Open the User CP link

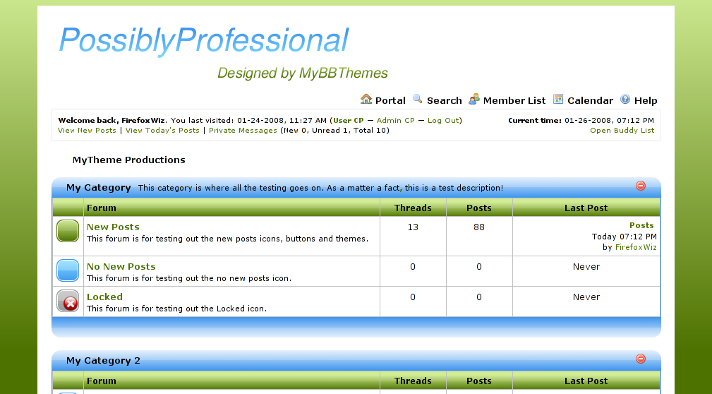tap(349, 121)
